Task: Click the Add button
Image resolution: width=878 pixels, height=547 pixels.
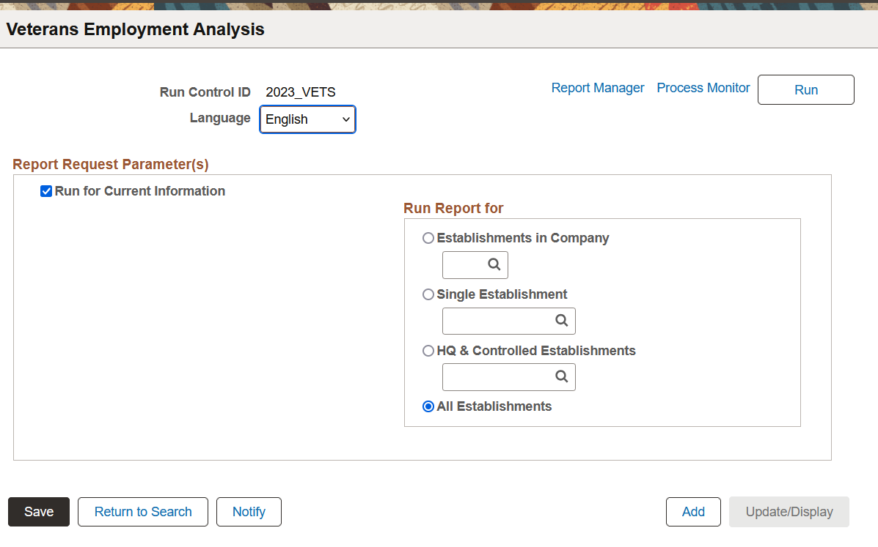Action: pos(693,512)
